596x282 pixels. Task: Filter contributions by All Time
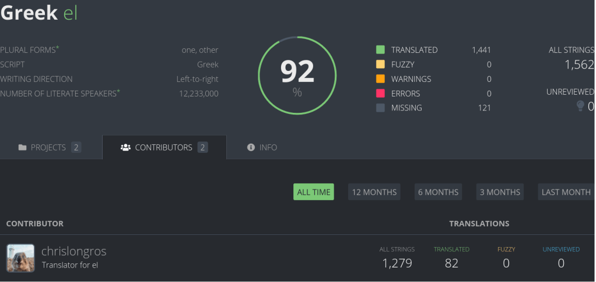(x=314, y=192)
